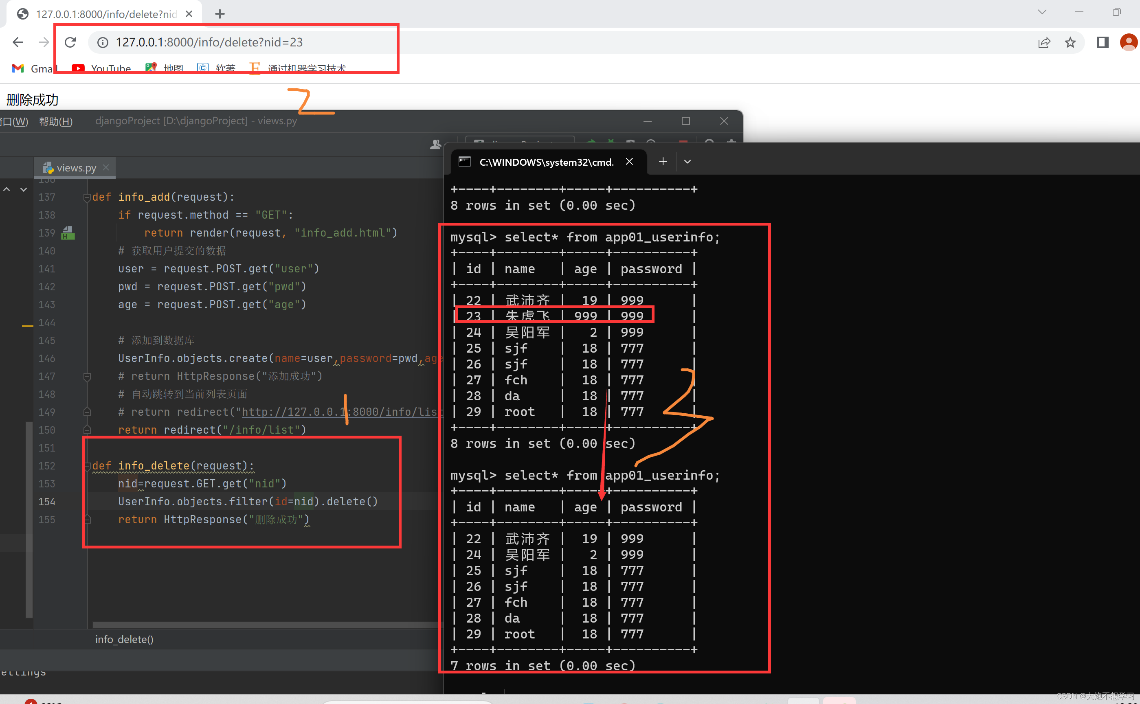1140x704 pixels.
Task: Click the 'def info_add(request):' code line
Action: (163, 197)
